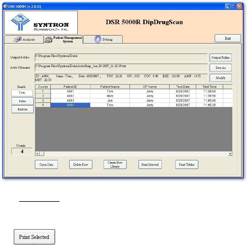The height and width of the screenshot is (245, 247).
Task: Select patient ID cell A003
Action: pyautogui.click(x=70, y=100)
